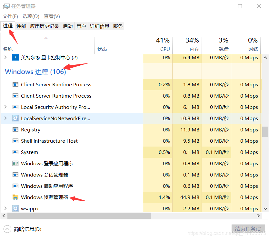
Task: Click the Intel graphics control center icon
Action: [15, 57]
